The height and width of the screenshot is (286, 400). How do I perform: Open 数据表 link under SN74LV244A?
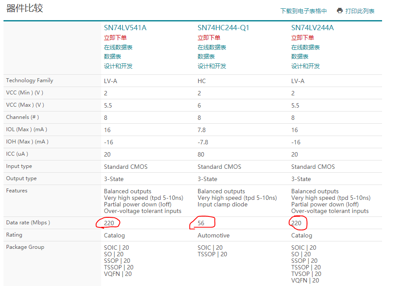coord(300,56)
